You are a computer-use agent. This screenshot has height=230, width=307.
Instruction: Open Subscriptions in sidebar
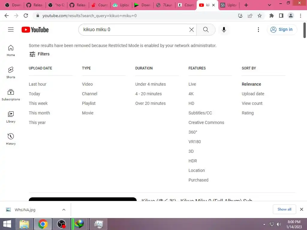tap(11, 95)
